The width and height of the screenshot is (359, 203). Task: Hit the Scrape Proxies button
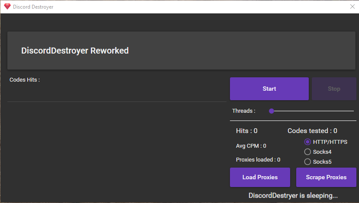click(x=326, y=177)
